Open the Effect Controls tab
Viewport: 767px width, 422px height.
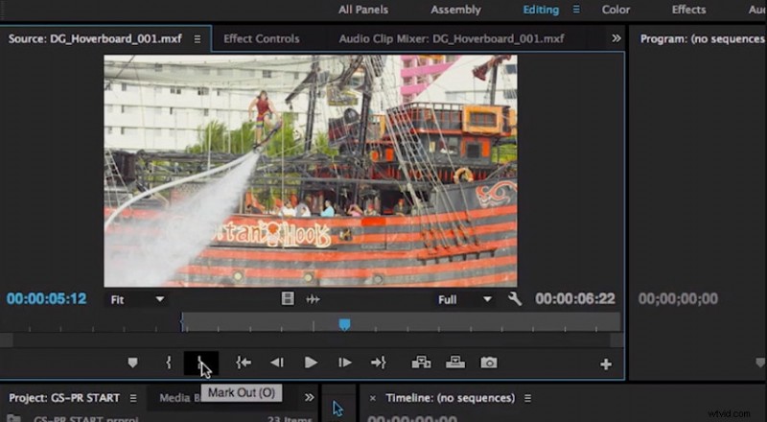point(261,38)
